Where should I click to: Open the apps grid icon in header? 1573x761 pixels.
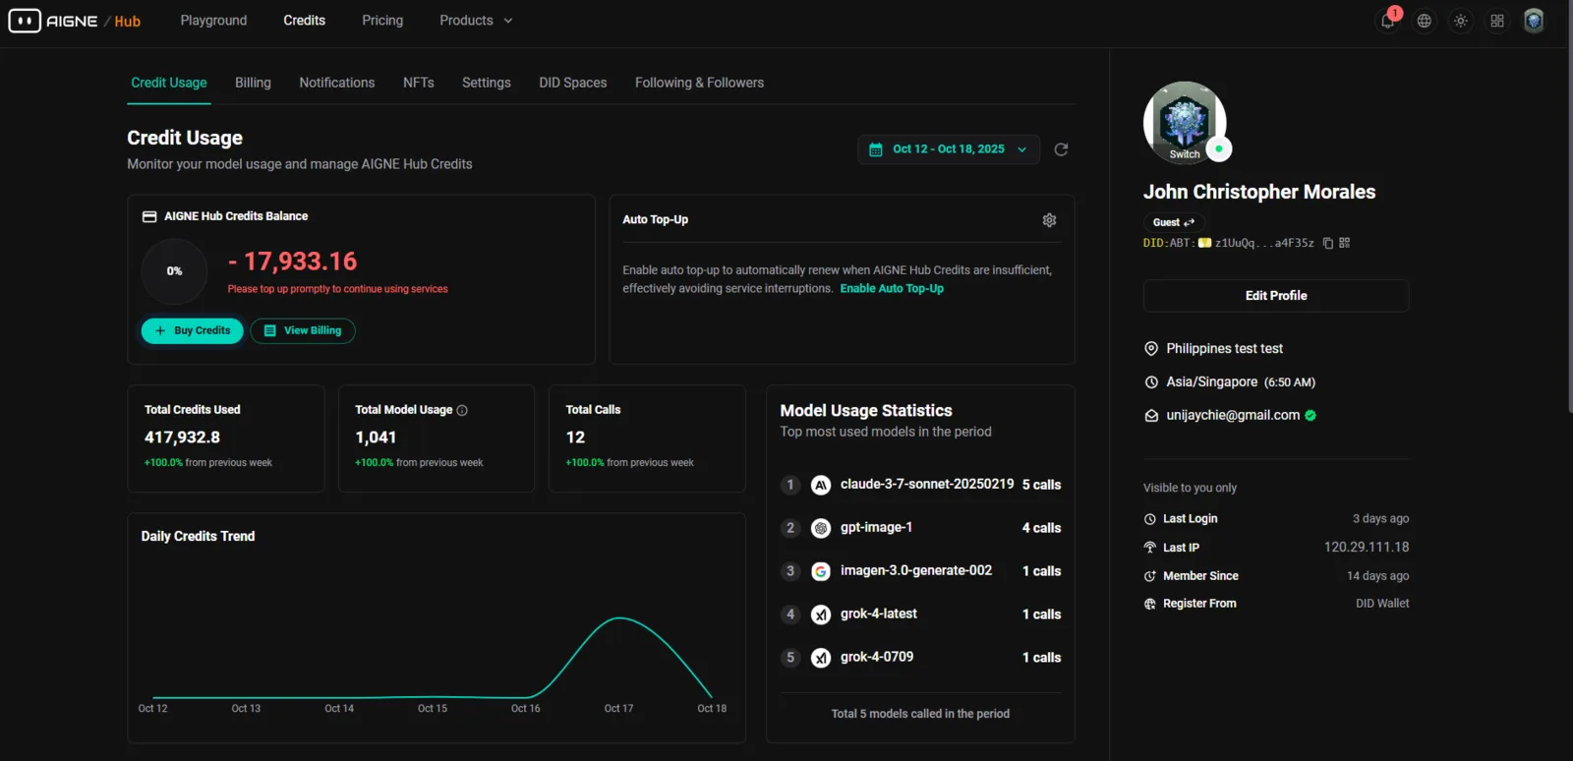pos(1497,21)
